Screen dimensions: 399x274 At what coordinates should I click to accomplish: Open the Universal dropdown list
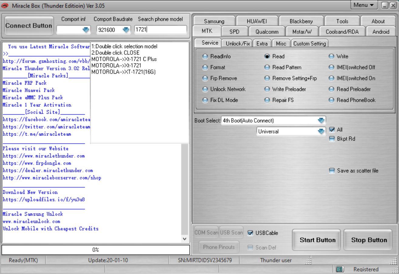pyautogui.click(x=321, y=131)
